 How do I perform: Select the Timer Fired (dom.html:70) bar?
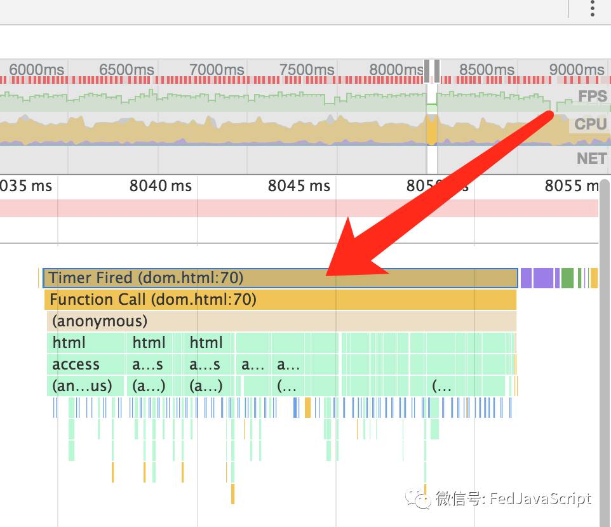coord(280,278)
